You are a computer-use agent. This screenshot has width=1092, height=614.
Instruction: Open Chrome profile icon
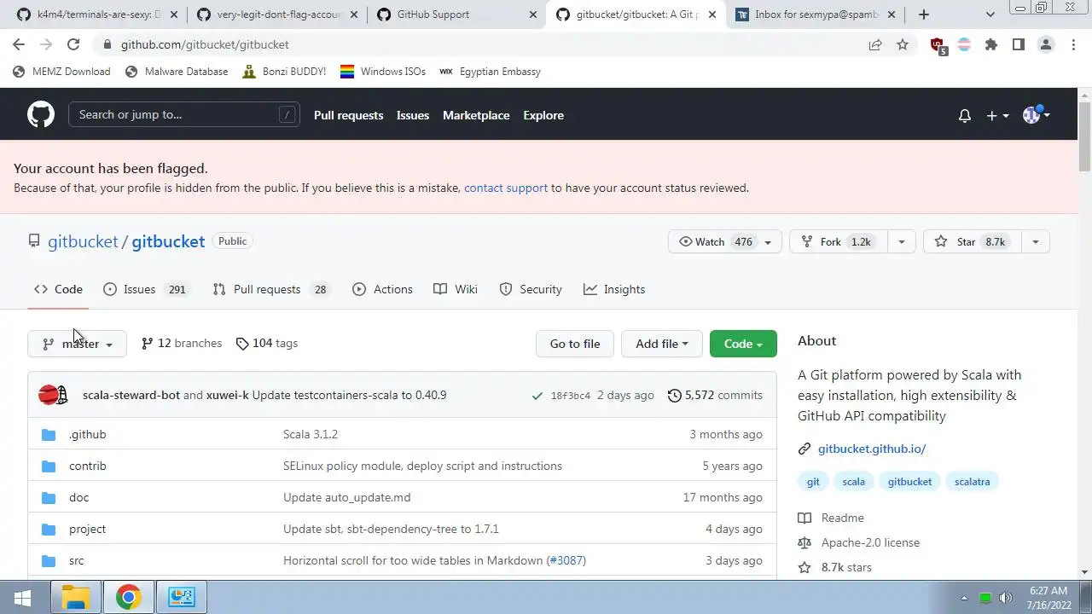point(1046,44)
